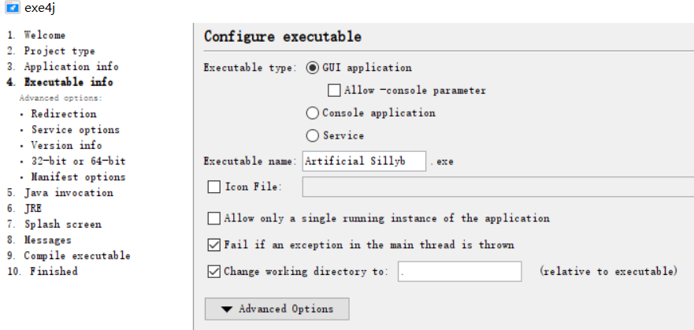
Task: Jump to Java invocation step
Action: click(68, 193)
